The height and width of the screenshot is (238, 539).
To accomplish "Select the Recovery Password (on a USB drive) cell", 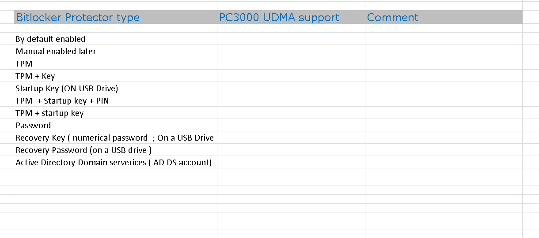I will click(115, 150).
